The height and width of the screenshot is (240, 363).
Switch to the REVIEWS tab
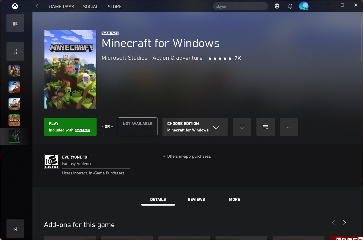(x=196, y=199)
